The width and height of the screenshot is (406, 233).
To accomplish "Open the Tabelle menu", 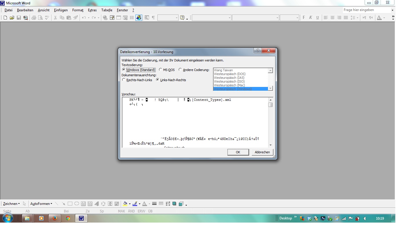I will pyautogui.click(x=107, y=10).
